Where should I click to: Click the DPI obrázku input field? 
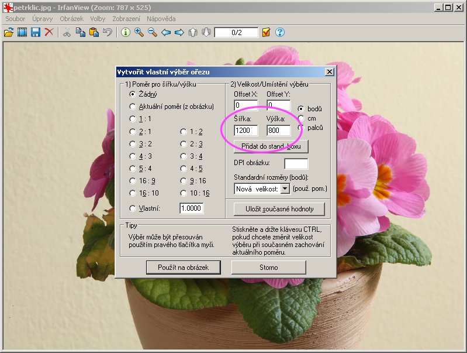click(296, 163)
